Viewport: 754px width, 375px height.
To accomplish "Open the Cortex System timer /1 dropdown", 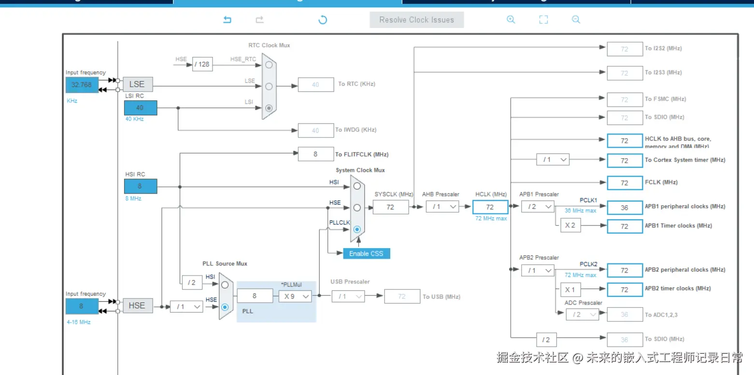I will (553, 160).
